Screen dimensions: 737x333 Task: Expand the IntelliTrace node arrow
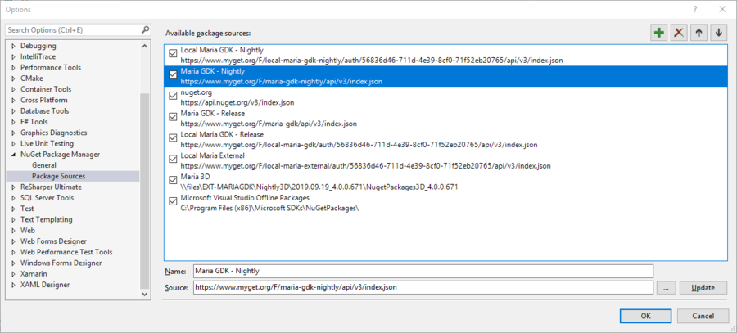[13, 56]
